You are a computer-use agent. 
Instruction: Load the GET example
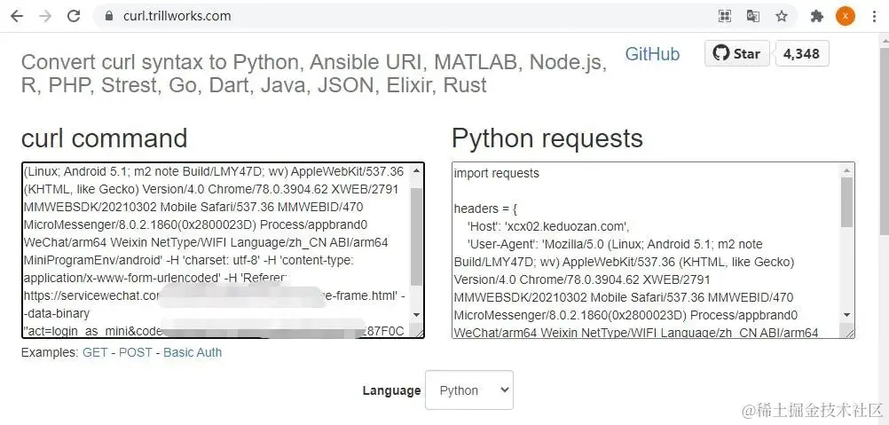click(95, 352)
